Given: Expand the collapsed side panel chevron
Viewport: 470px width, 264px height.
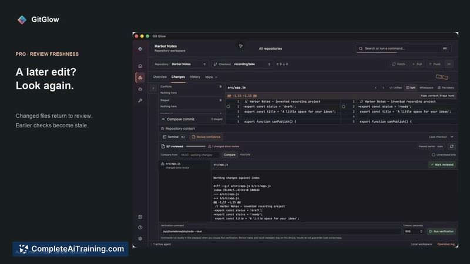Looking at the screenshot, I should click(153, 88).
